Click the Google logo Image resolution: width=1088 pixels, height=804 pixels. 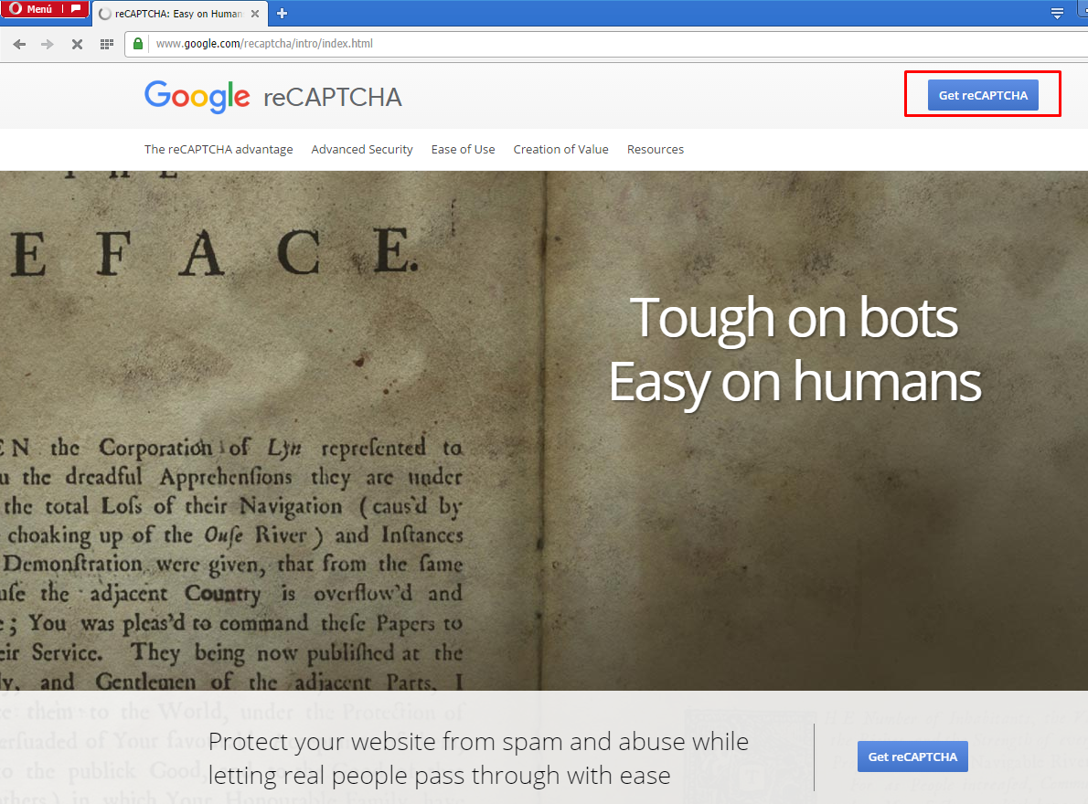197,96
